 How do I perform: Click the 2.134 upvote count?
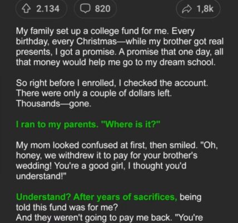(x=48, y=9)
